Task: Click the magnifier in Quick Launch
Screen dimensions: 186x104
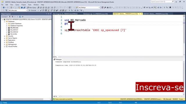Action: 173,1
